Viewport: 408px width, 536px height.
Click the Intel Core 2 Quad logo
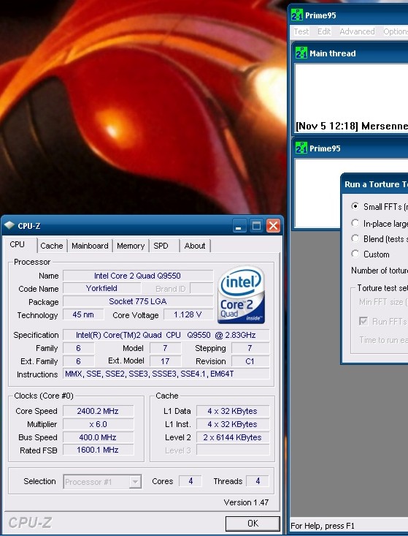click(241, 295)
